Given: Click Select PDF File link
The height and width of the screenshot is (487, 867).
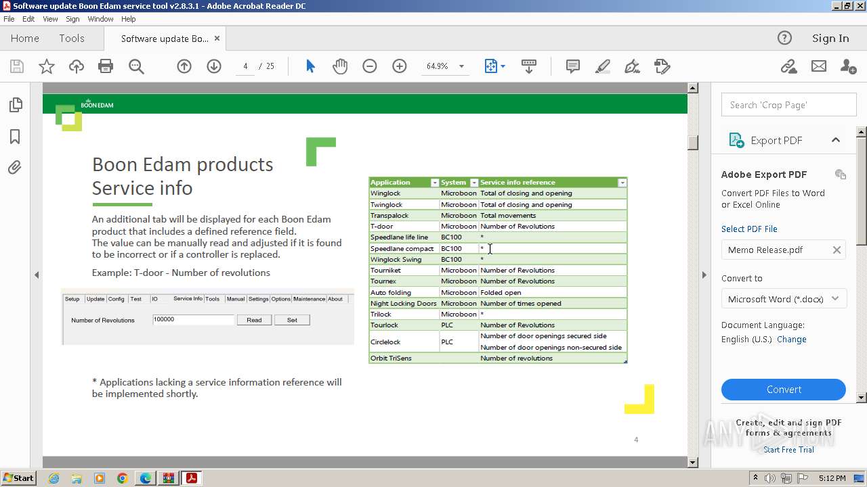Looking at the screenshot, I should click(x=749, y=229).
